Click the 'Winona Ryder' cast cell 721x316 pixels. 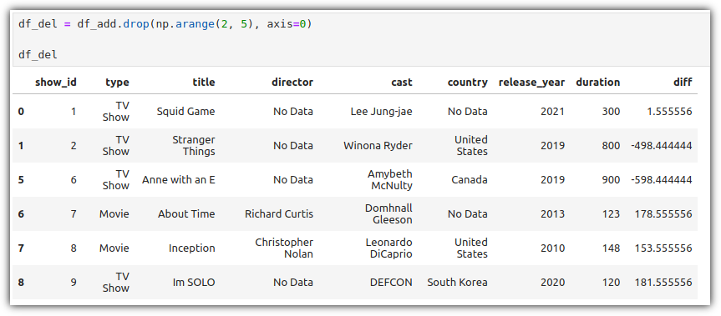pyautogui.click(x=378, y=146)
